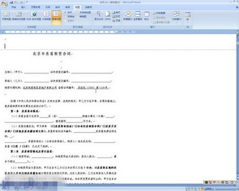Toggle the Ruler (标尺) checkbox
The width and height of the screenshot is (239, 191).
click(x=68, y=12)
